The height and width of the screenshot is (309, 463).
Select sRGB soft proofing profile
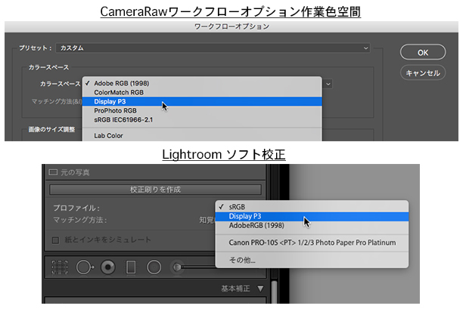click(x=312, y=207)
